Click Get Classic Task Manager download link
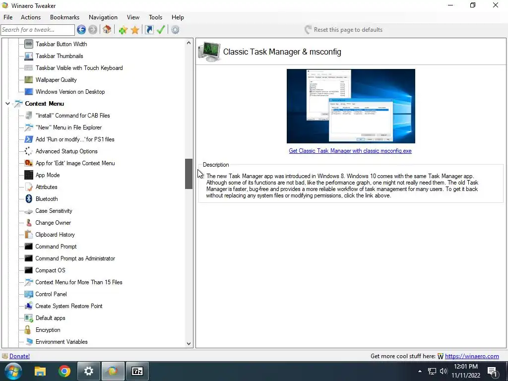Screen dimensions: 508x381 (x=350, y=151)
